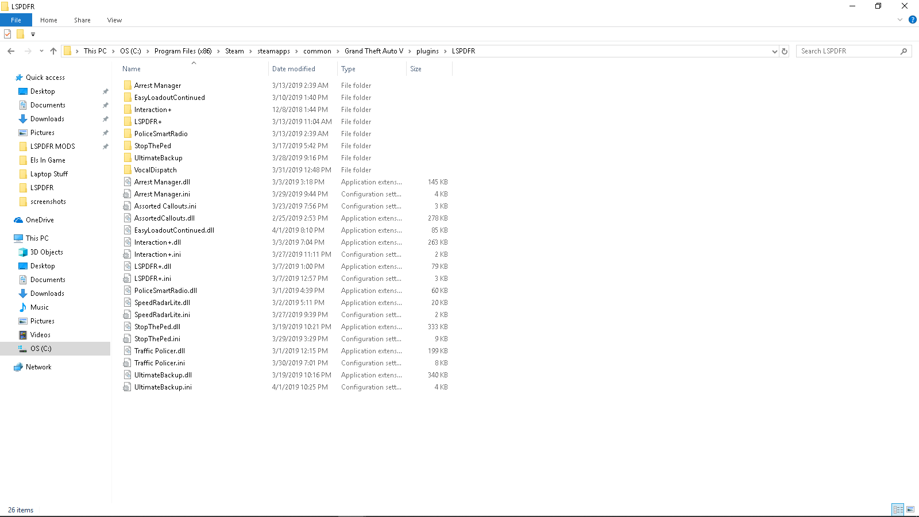Image resolution: width=919 pixels, height=517 pixels.
Task: Open the recent locations dropdown arrow
Action: [41, 51]
